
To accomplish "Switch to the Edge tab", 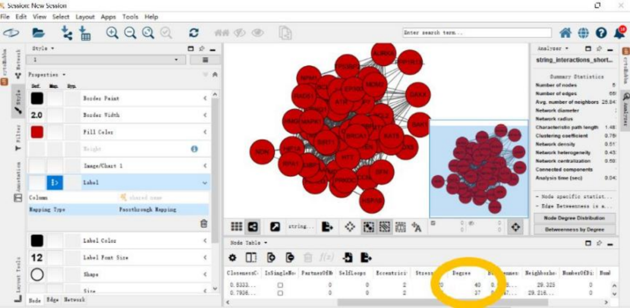I will coord(48,300).
